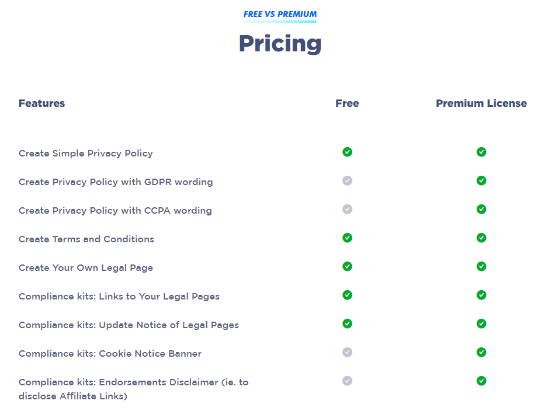The image size is (541, 411).
Task: Click the Compliance kits: Cookie Notice Banner text
Action: 110,354
